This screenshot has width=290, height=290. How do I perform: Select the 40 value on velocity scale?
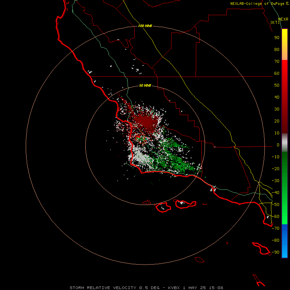tap(277, 97)
